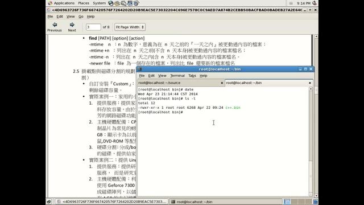The image size is (364, 205).
Task: Click the page number input field
Action: click(93, 27)
